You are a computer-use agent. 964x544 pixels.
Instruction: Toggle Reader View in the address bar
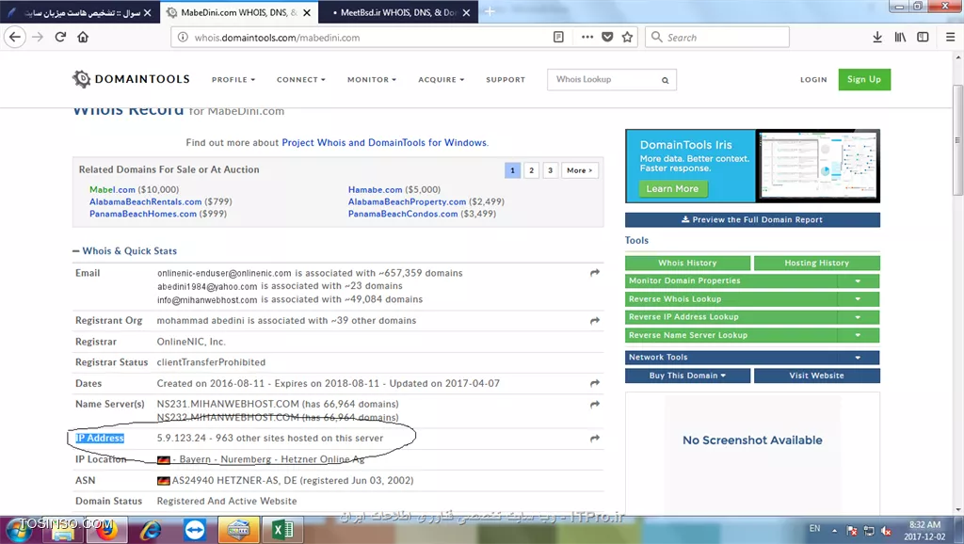coord(558,37)
